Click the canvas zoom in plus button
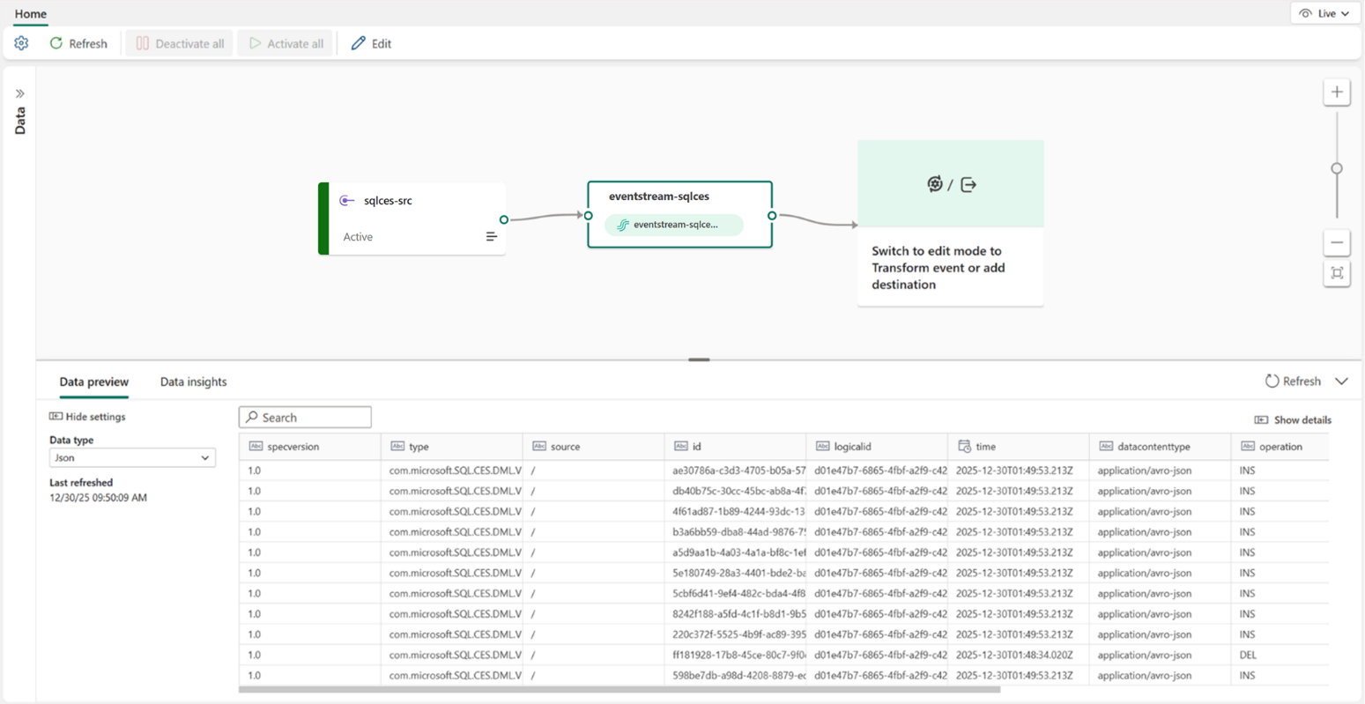This screenshot has height=704, width=1365. pyautogui.click(x=1337, y=93)
